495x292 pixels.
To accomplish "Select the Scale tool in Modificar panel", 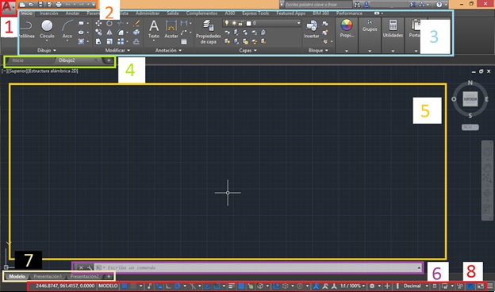I will 109,41.
